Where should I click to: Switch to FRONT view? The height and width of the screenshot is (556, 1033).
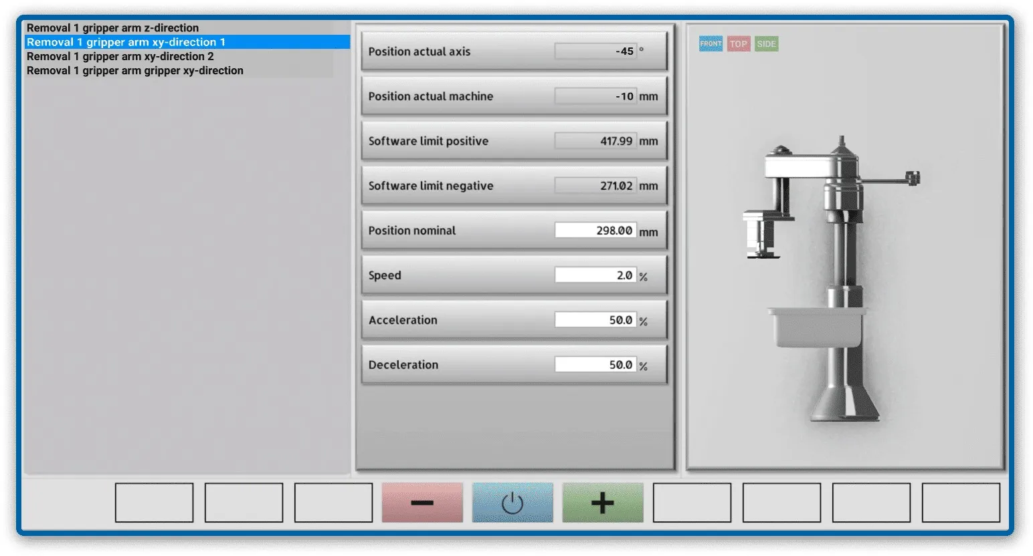[x=711, y=44]
